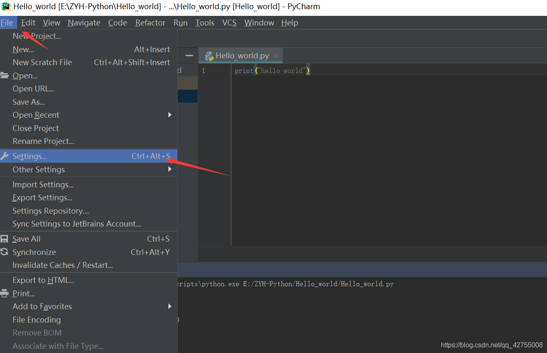The height and width of the screenshot is (353, 547).
Task: Select New Scratch File entry
Action: click(x=89, y=62)
